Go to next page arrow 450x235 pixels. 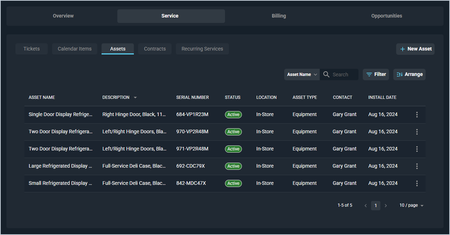click(x=386, y=206)
